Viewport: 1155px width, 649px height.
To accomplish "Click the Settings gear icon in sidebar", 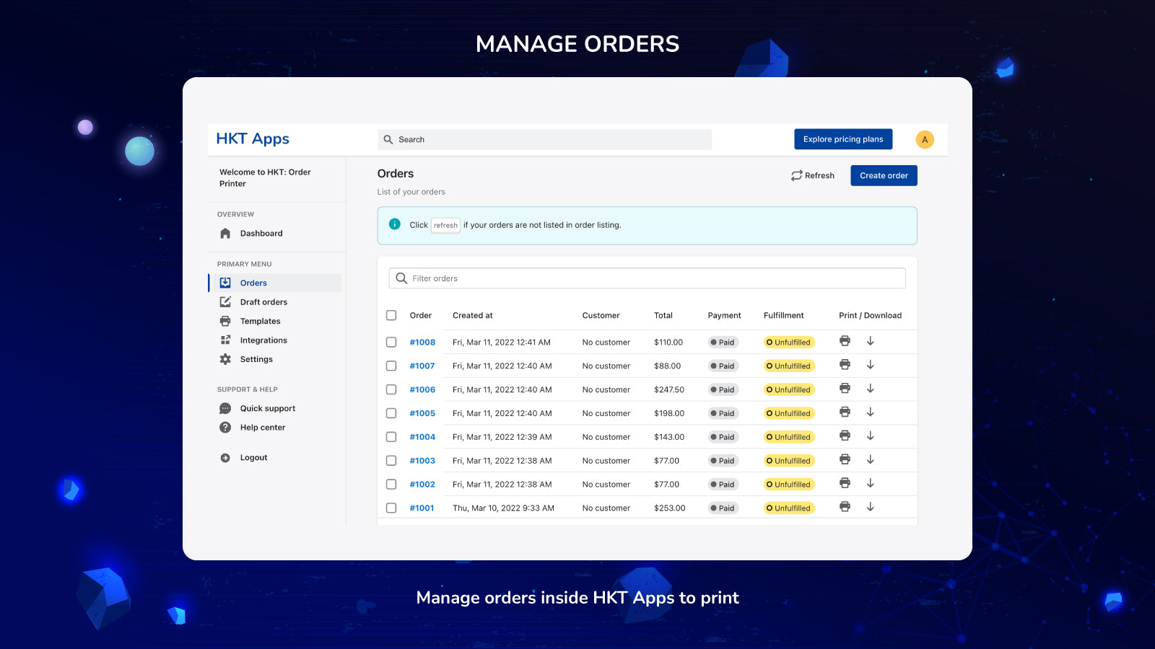I will (225, 359).
